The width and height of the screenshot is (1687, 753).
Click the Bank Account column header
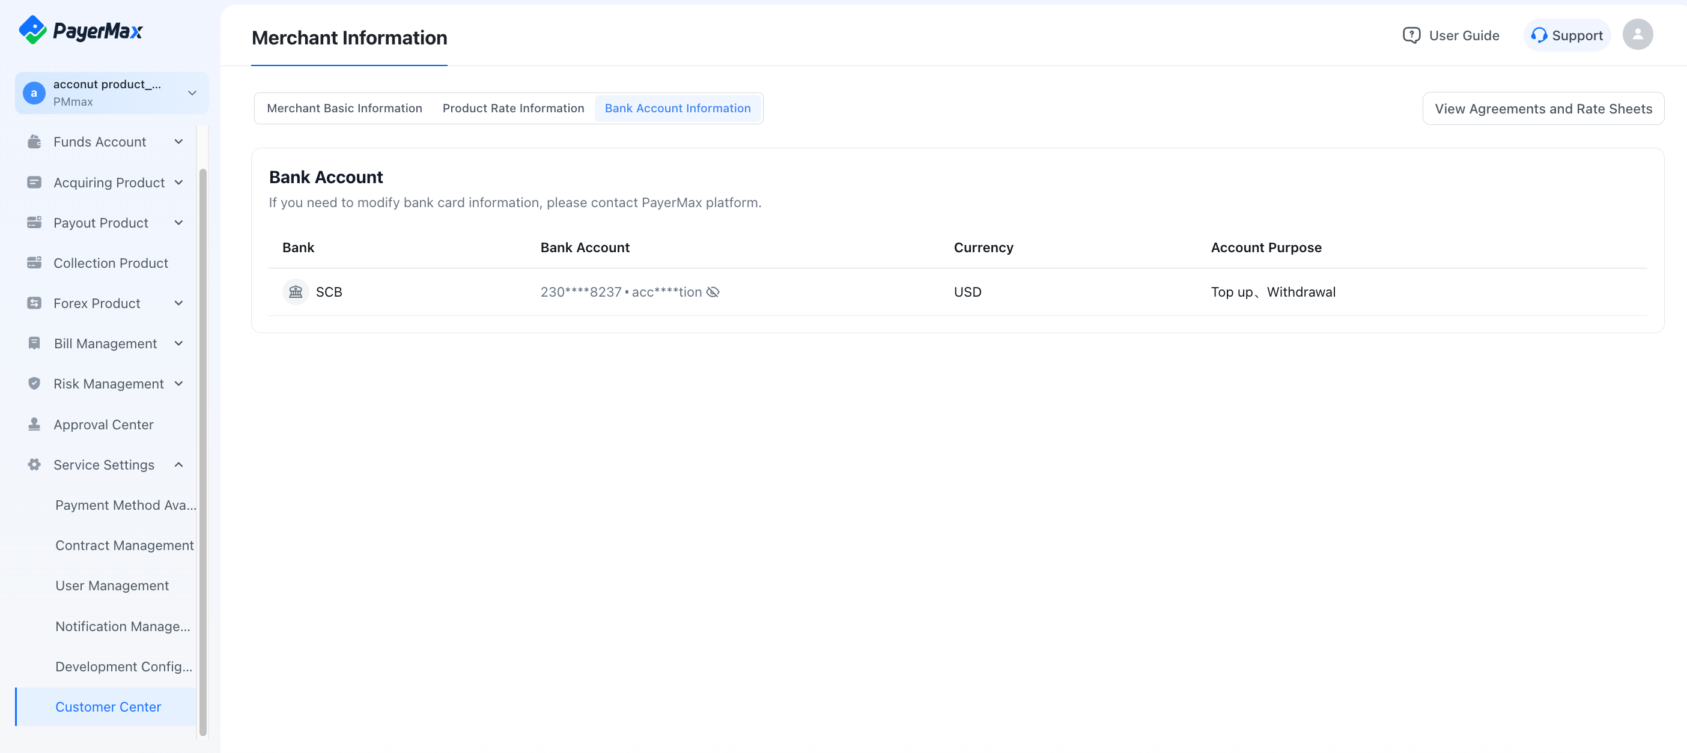tap(585, 247)
